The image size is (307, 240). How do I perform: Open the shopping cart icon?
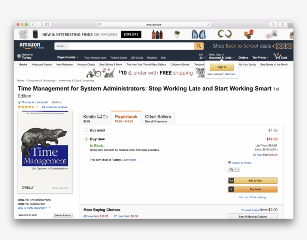coord(277,57)
